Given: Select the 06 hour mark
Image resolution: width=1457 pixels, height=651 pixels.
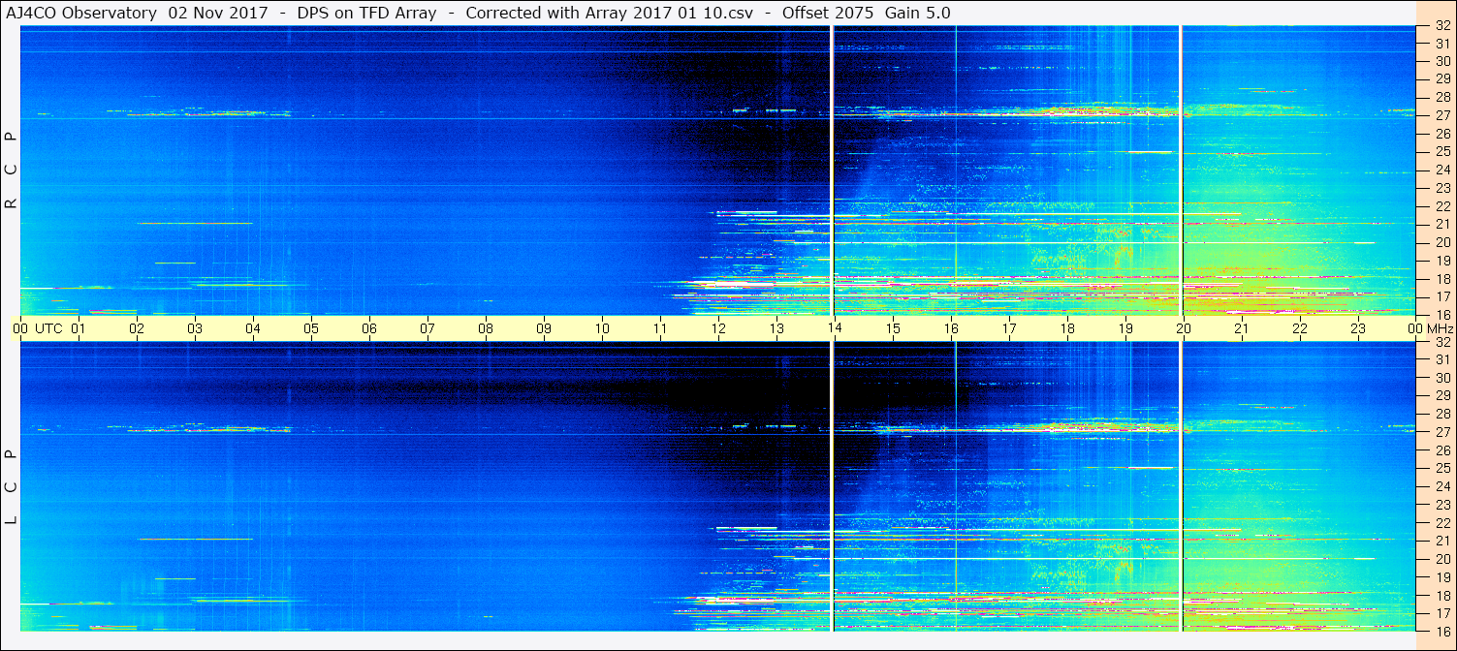Looking at the screenshot, I should (369, 328).
